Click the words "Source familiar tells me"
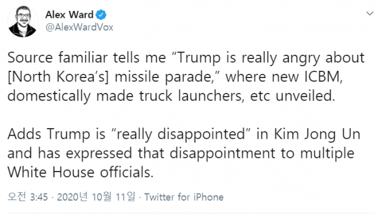382x215 pixels. tap(87, 58)
